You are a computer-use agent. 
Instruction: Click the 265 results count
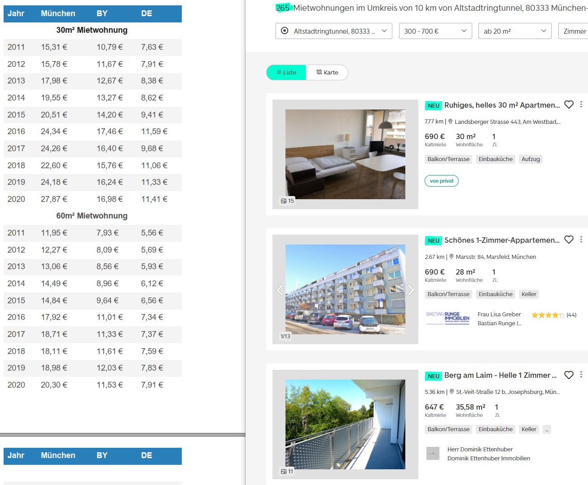coord(283,8)
